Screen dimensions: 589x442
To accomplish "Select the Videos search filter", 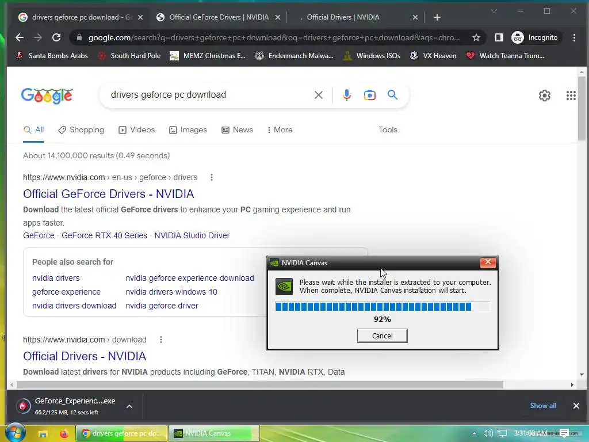I will 137,129.
